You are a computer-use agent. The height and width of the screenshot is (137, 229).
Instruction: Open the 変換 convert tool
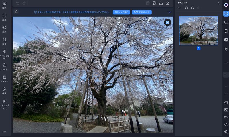click(x=4, y=41)
